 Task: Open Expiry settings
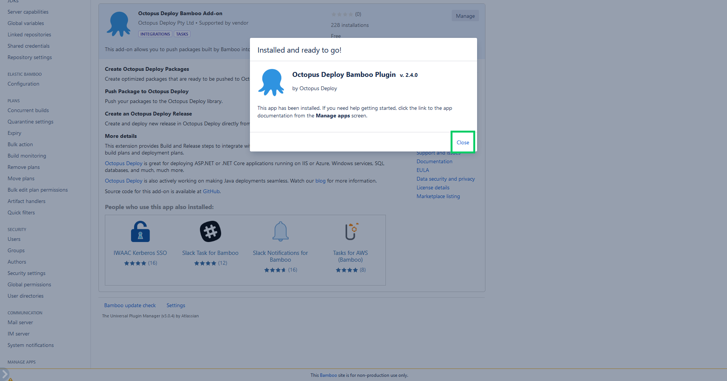(14, 133)
